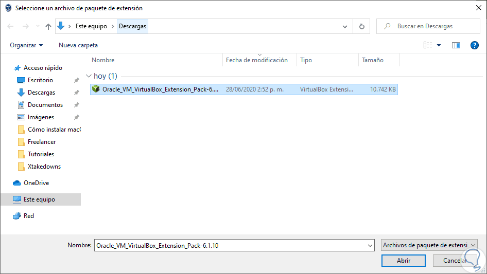
Task: Refresh the Descargas folder
Action: tap(361, 26)
